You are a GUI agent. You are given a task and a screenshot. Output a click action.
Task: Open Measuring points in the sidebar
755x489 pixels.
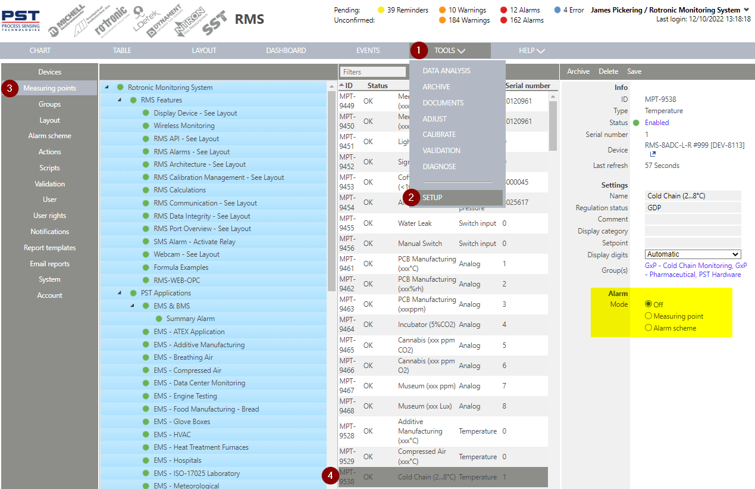[50, 88]
